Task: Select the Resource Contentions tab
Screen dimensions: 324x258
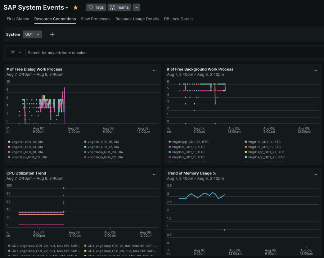Action: [55, 19]
